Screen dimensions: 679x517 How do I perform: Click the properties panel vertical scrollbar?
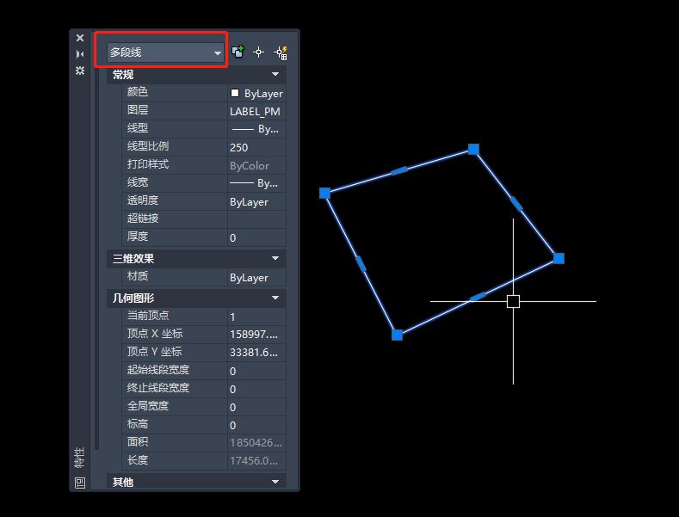tap(97, 258)
